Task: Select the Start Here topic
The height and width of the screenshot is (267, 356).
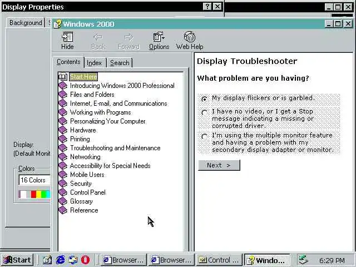Action: [x=83, y=77]
